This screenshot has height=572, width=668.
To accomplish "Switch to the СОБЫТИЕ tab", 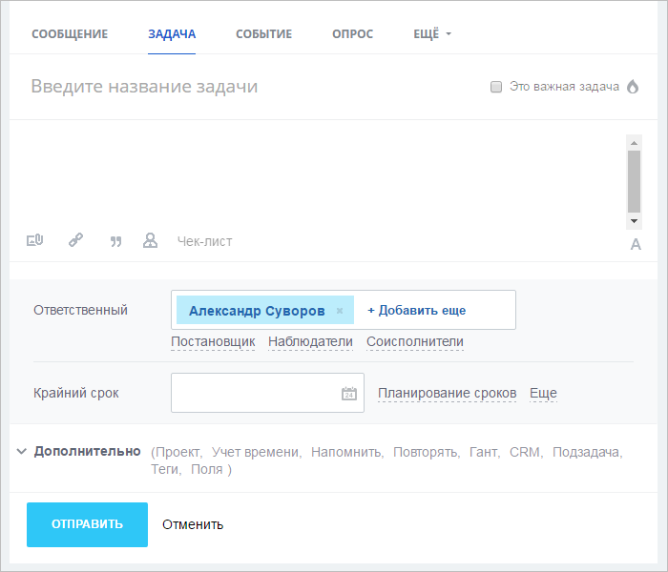I will [x=263, y=34].
